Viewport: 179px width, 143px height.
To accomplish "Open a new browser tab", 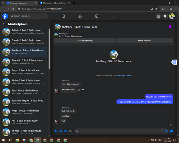I will [x=74, y=3].
